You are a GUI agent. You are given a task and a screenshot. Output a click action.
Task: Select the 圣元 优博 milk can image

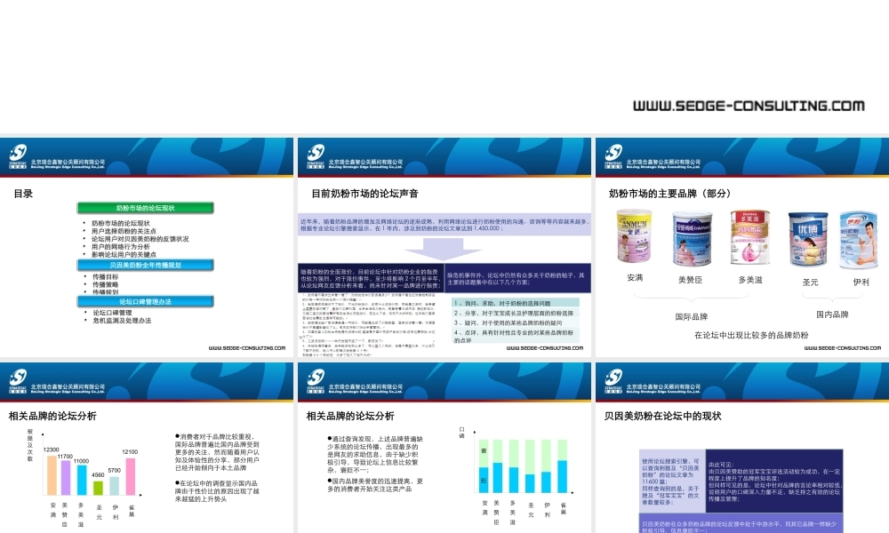click(x=808, y=240)
